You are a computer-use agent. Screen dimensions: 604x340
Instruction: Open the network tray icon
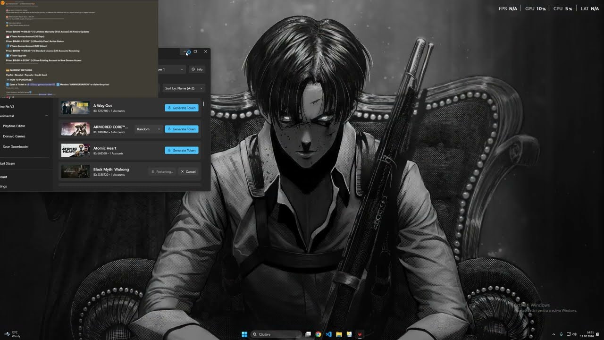click(x=569, y=334)
